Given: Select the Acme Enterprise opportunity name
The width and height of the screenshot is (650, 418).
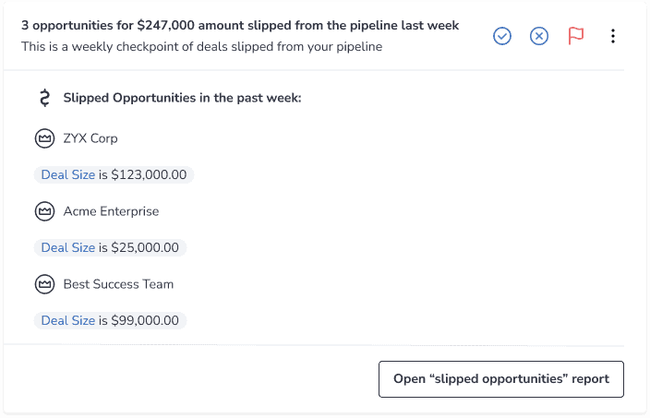Looking at the screenshot, I should click(111, 211).
